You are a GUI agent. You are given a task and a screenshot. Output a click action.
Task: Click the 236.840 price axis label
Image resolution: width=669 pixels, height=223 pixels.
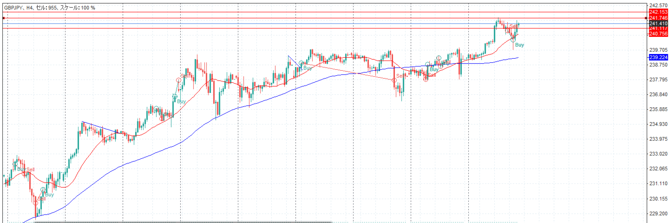658,94
